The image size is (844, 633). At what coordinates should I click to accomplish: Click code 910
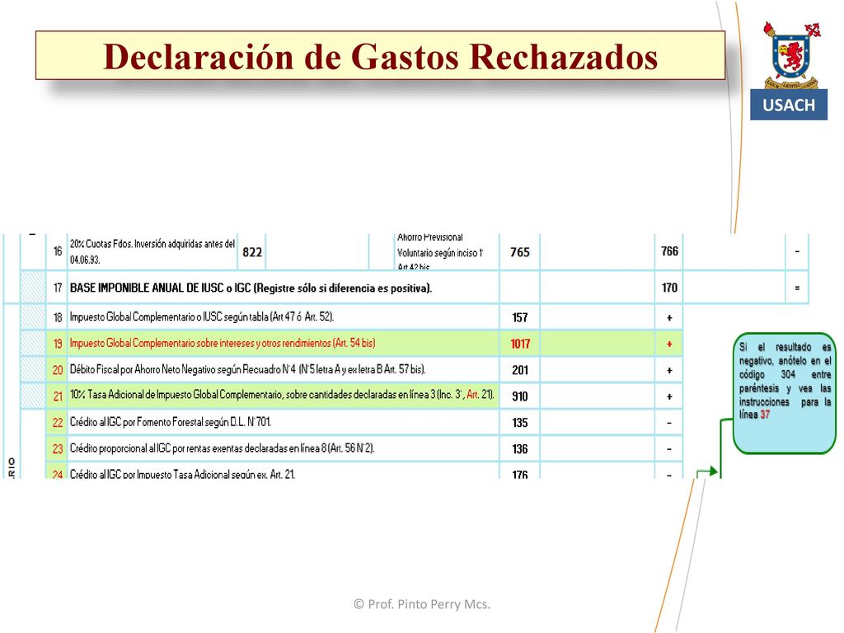pyautogui.click(x=520, y=396)
